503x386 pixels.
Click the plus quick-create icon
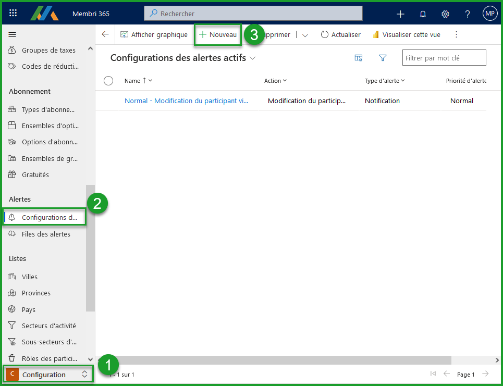(x=400, y=14)
